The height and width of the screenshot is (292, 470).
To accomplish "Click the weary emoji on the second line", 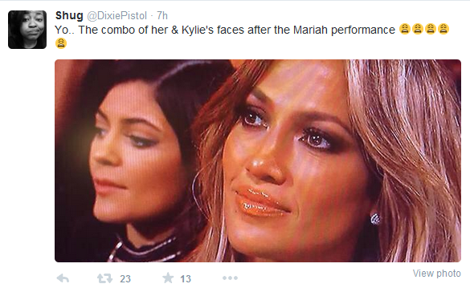I will tap(61, 43).
